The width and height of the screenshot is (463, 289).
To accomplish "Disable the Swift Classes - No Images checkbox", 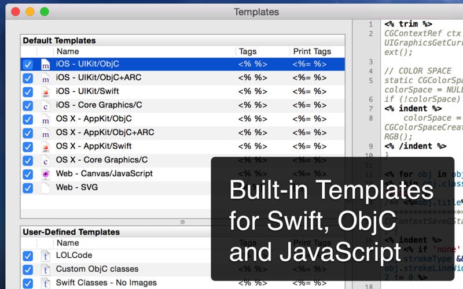I will point(28,283).
